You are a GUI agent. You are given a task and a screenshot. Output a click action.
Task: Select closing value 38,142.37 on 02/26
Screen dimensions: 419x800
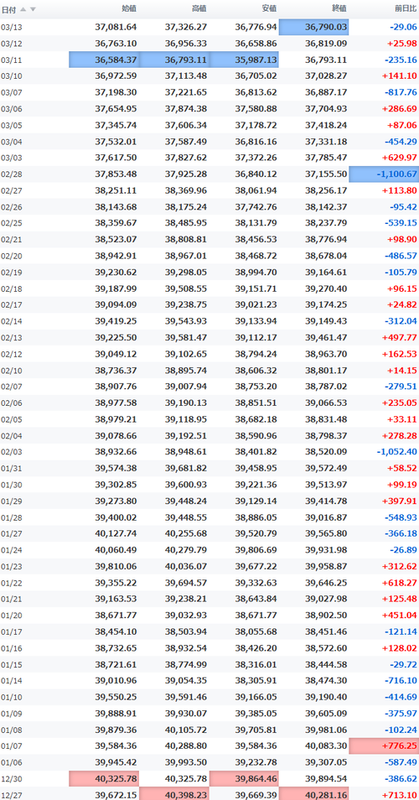pyautogui.click(x=326, y=206)
